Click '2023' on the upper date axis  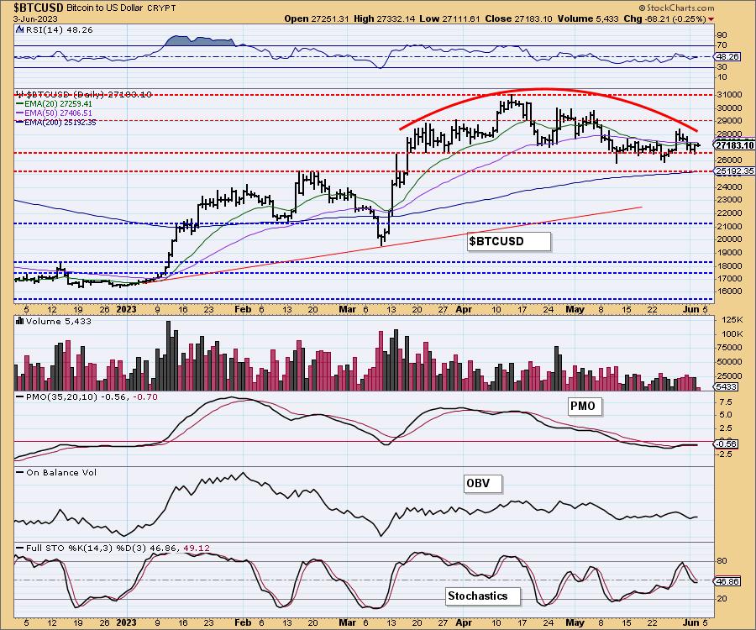click(x=126, y=309)
